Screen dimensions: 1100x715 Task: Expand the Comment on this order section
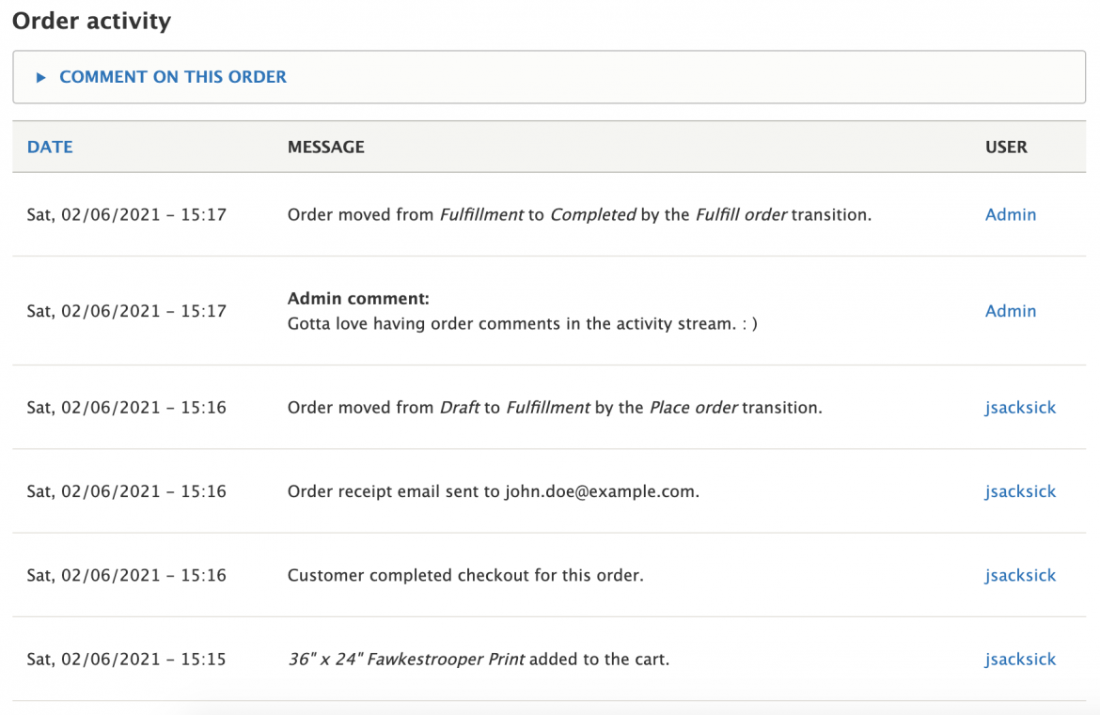(173, 77)
